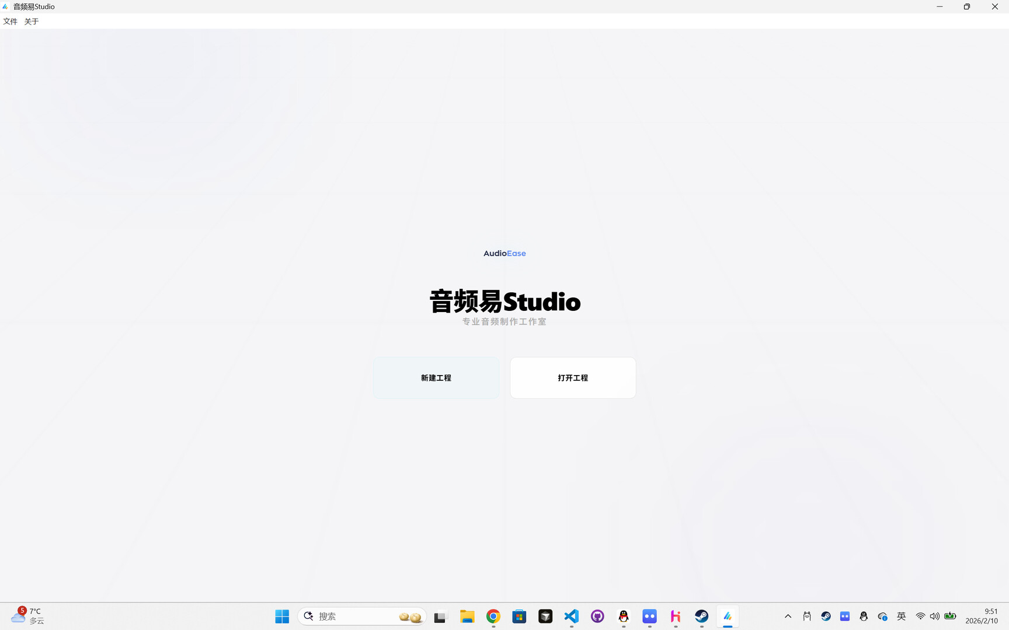Screen dimensions: 1009x630
Task: Open the 文件 menu
Action: (x=10, y=21)
